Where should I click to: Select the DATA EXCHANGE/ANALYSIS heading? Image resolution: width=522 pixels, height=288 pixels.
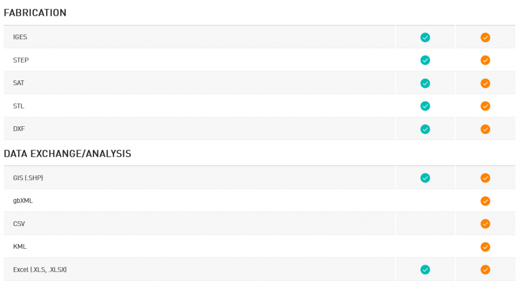click(67, 154)
